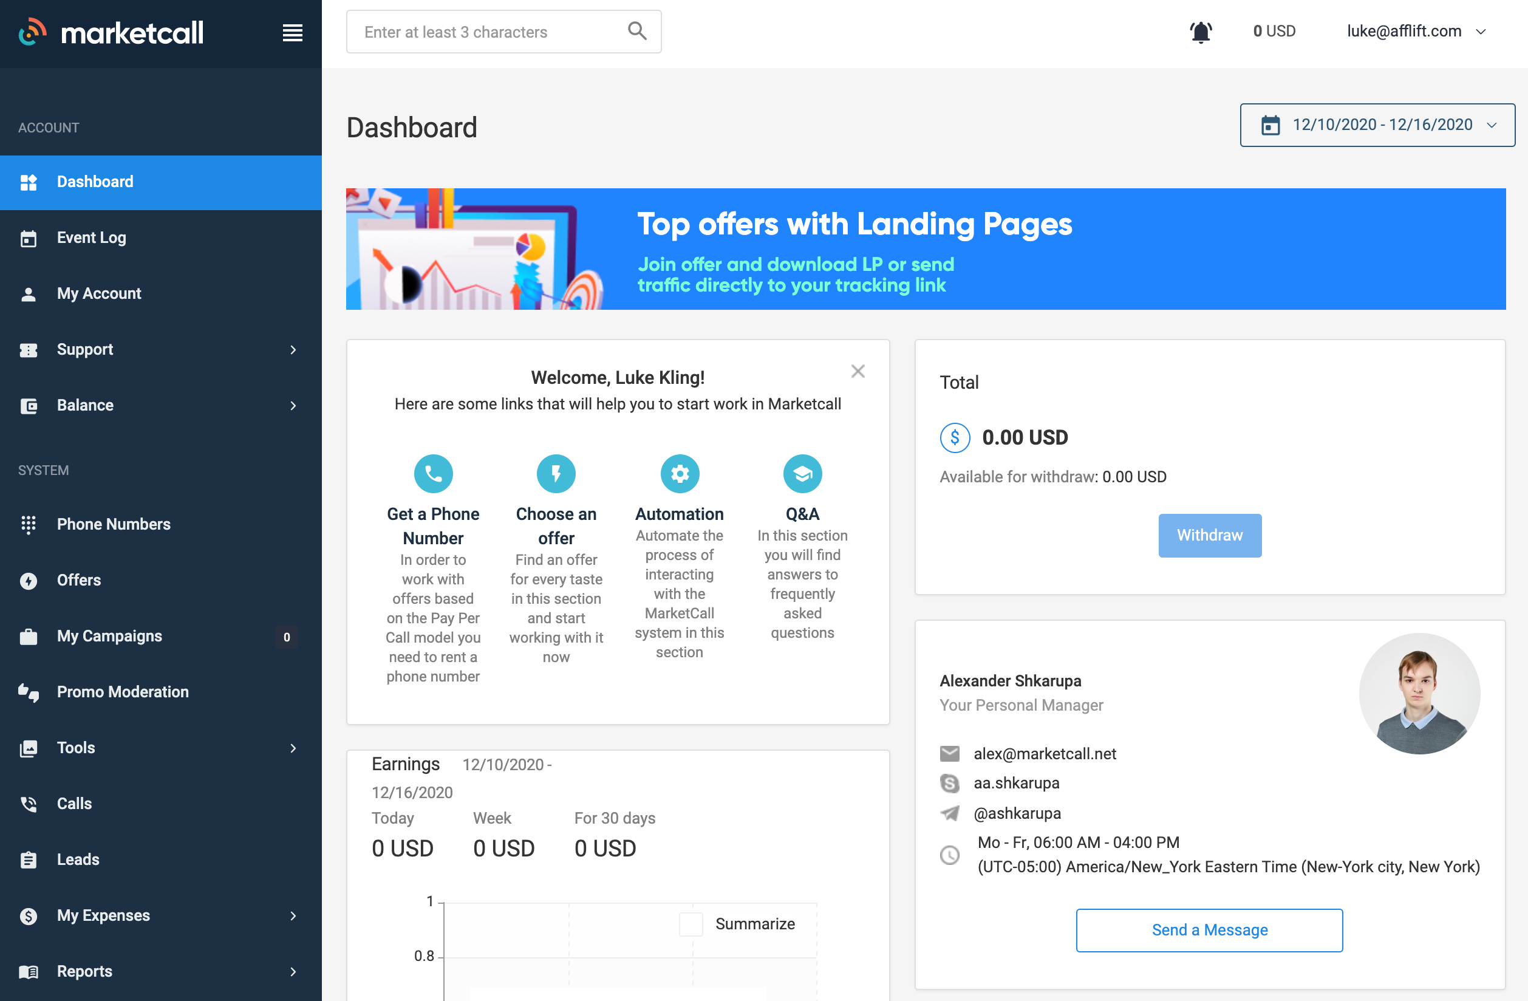The height and width of the screenshot is (1001, 1528).
Task: Click the My Campaigns briefcase icon
Action: (x=29, y=637)
